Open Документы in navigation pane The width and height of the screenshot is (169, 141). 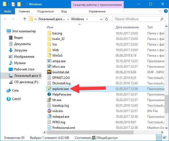coord(20,44)
